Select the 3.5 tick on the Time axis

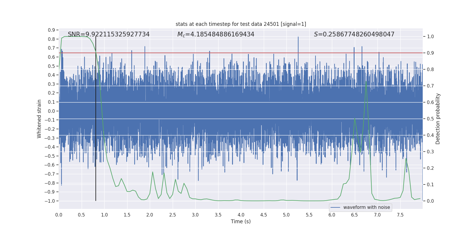pyautogui.click(x=218, y=215)
